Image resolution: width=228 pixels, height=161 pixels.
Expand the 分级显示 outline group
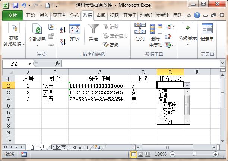click(x=187, y=38)
